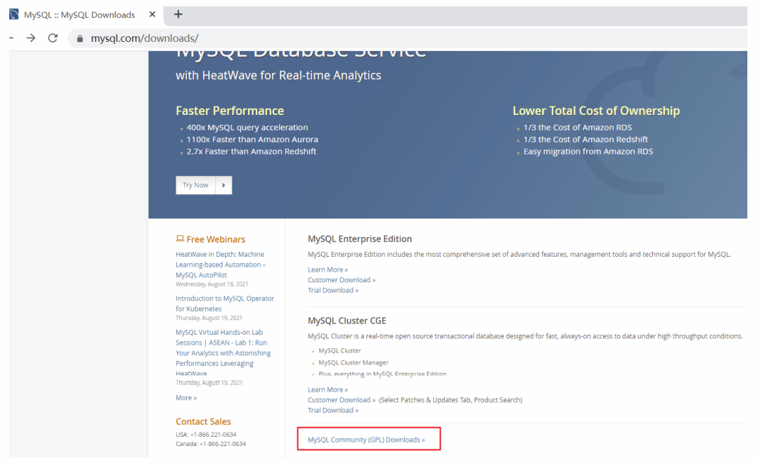
Task: Open Enterprise Edition Learn More link
Action: tap(327, 270)
